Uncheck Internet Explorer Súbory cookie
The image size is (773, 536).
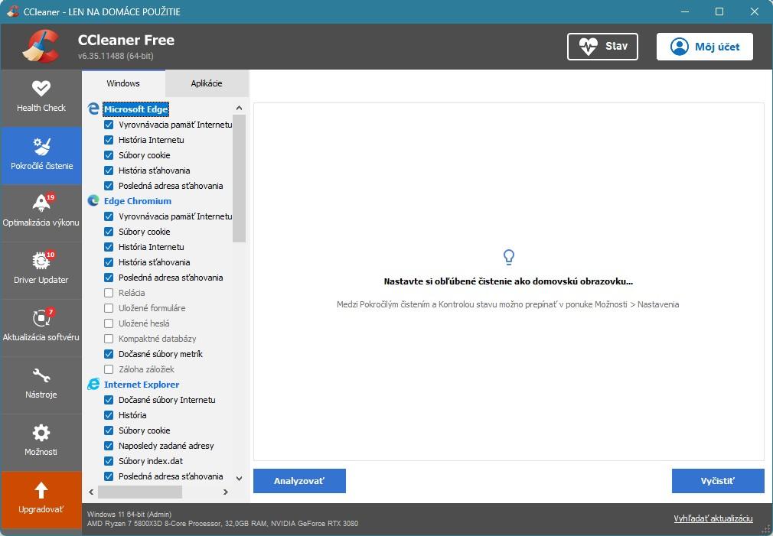pos(109,430)
